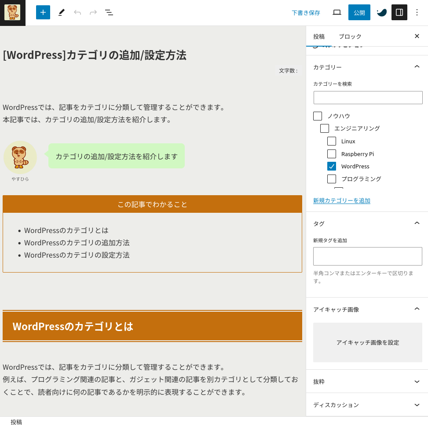428x426 pixels.
Task: Click the green speech balloon text
Action: (117, 156)
